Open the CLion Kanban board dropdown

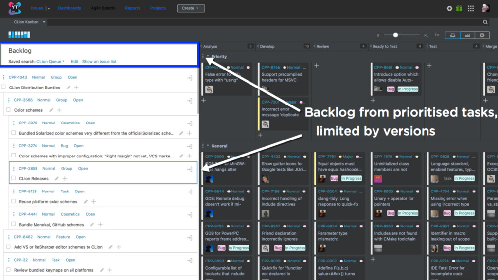[29, 22]
